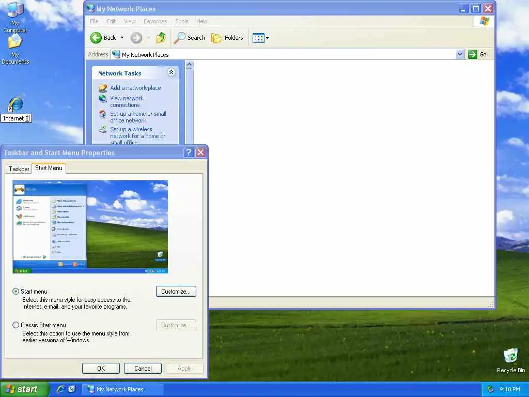Click the View network connections globe icon

click(x=103, y=99)
